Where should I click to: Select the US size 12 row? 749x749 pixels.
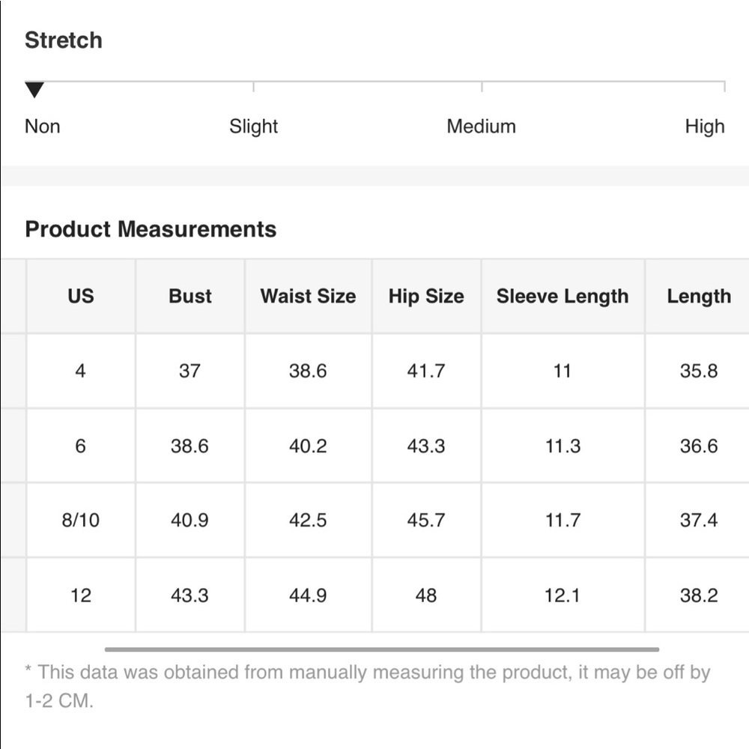pos(81,595)
